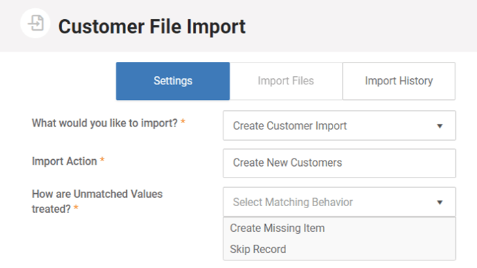Click the 'How are Unmatched Values treated?' label
Viewport: 477px width, 268px height.
coord(97,201)
